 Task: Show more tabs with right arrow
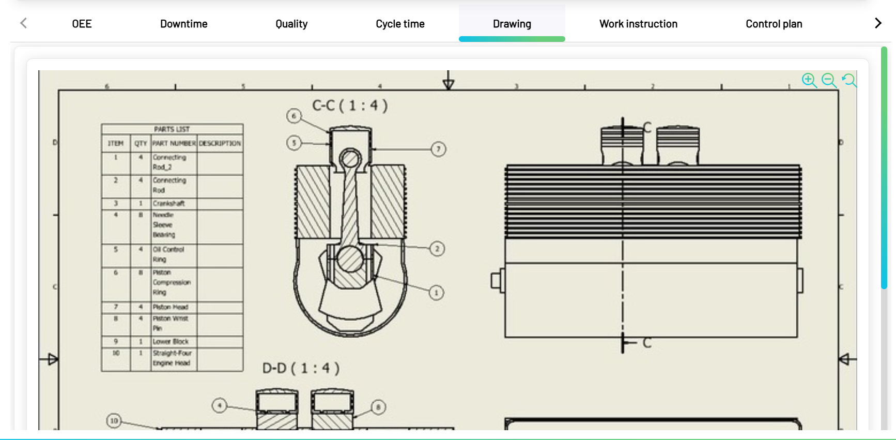tap(878, 23)
